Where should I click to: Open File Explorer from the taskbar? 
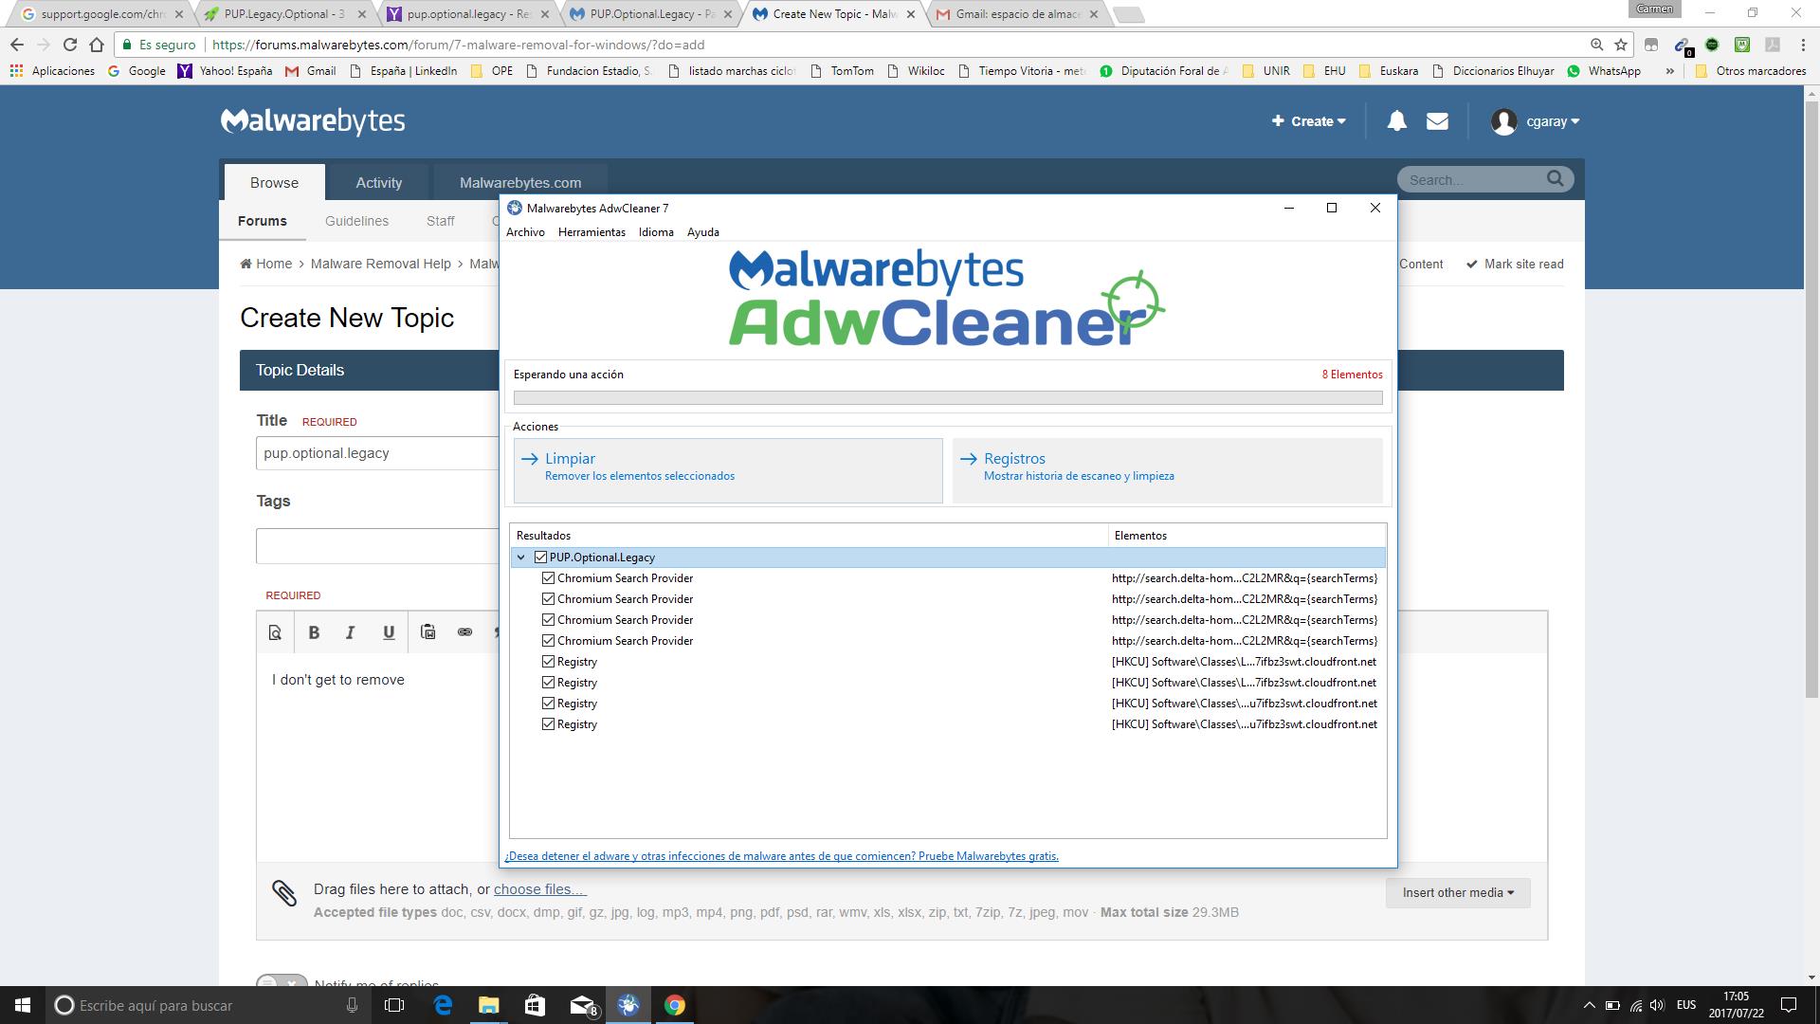pos(488,1005)
